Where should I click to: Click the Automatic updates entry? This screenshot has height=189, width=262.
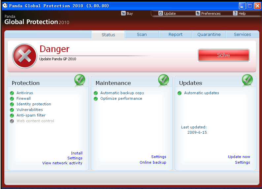[202, 93]
